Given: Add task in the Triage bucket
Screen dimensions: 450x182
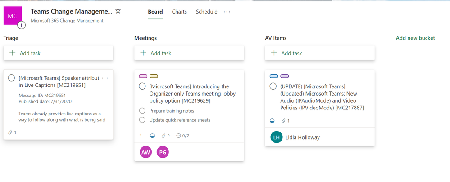Looking at the screenshot, I should tap(58, 53).
